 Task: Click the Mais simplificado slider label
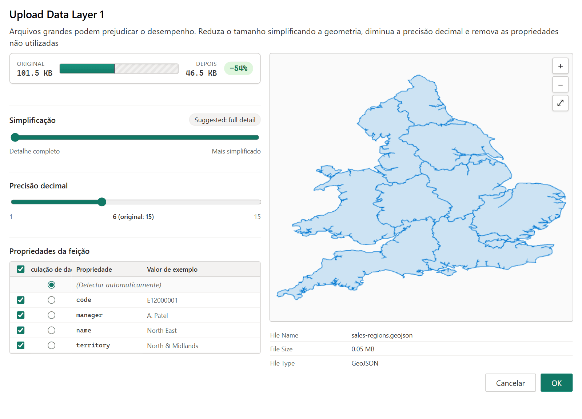(236, 151)
